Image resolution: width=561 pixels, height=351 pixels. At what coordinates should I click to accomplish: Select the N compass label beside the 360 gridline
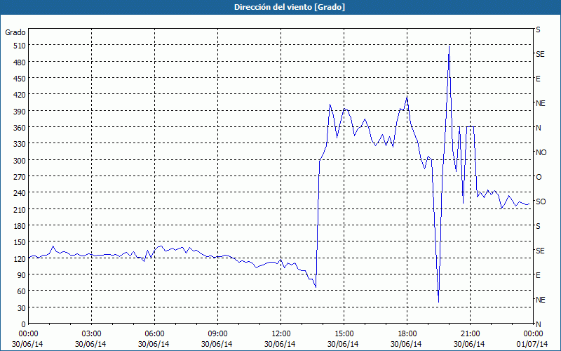(538, 128)
